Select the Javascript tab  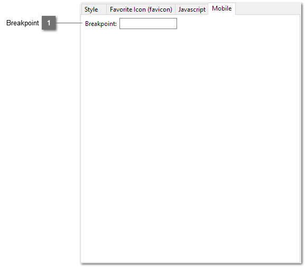tap(192, 10)
